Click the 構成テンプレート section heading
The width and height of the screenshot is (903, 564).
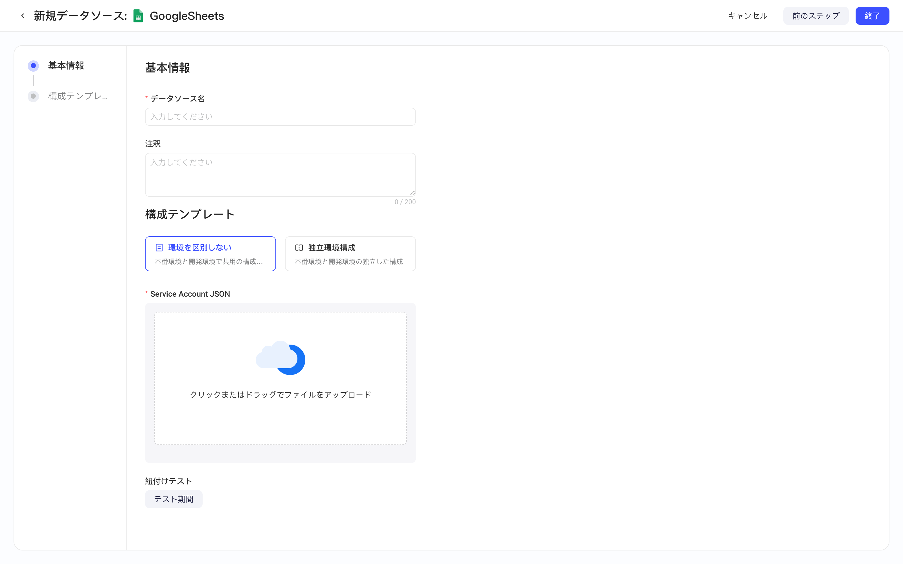190,215
